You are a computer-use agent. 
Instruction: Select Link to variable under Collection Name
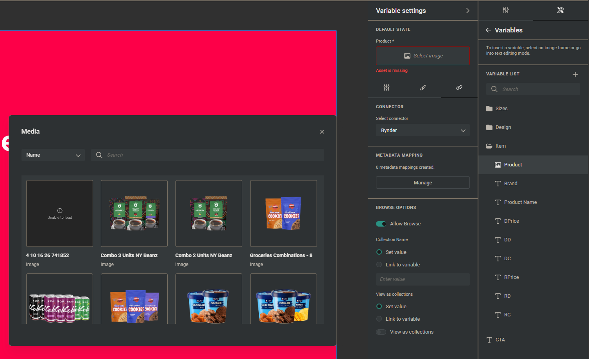point(379,264)
